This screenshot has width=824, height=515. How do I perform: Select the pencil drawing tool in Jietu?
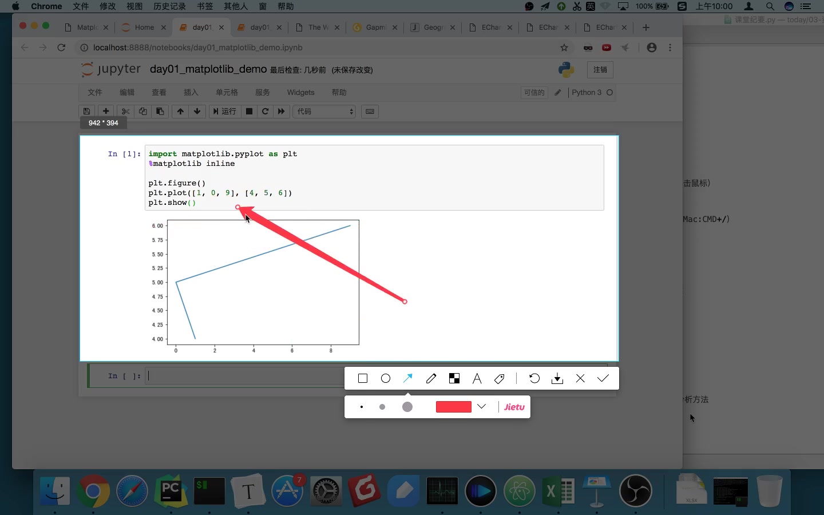click(x=431, y=378)
